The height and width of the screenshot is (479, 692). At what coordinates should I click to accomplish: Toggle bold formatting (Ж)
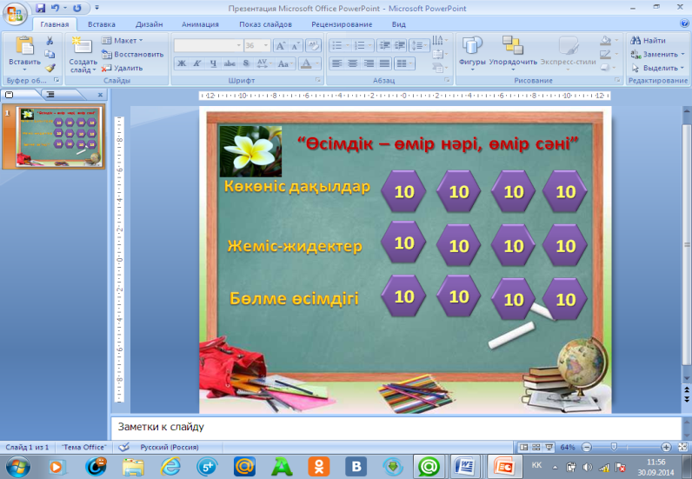click(x=182, y=63)
